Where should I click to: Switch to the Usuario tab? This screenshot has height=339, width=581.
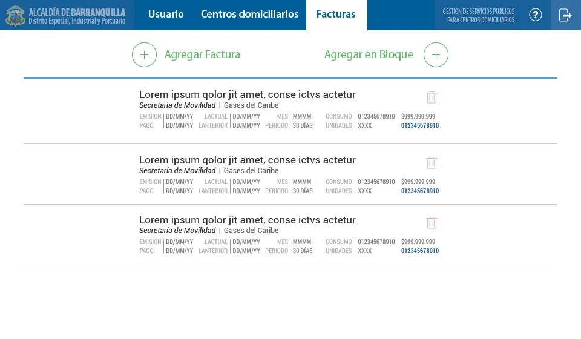166,14
